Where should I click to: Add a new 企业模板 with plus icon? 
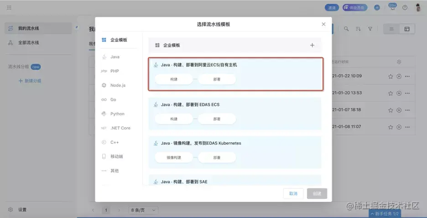click(x=312, y=45)
